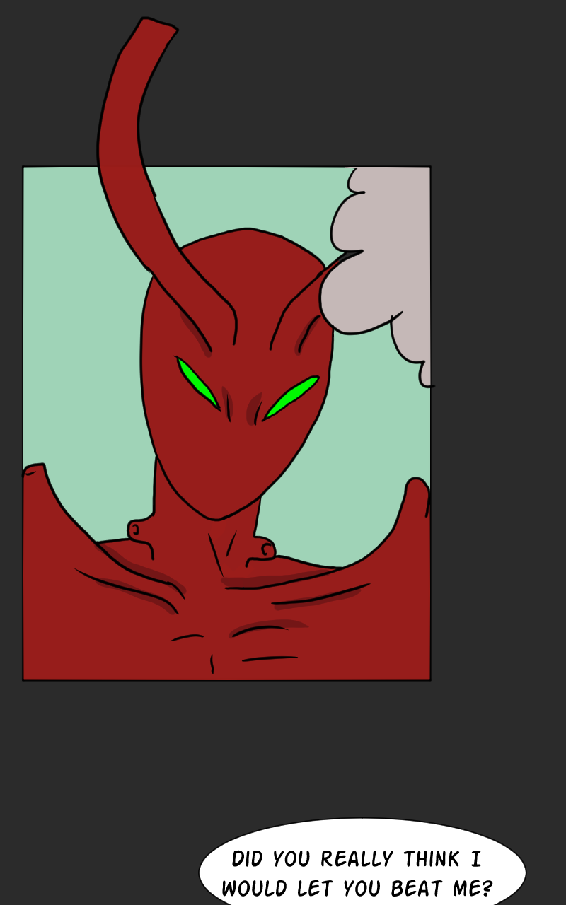Screen dimensions: 566x905
Task: Click the word "LET" in the speech bubble
Action: 318,887
